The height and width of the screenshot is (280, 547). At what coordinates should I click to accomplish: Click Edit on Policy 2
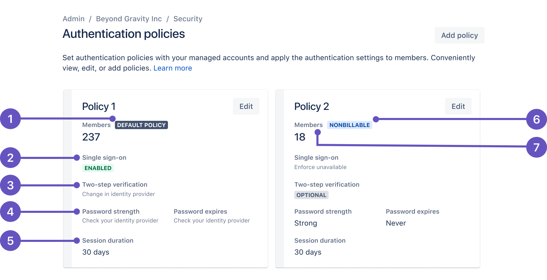click(x=458, y=106)
